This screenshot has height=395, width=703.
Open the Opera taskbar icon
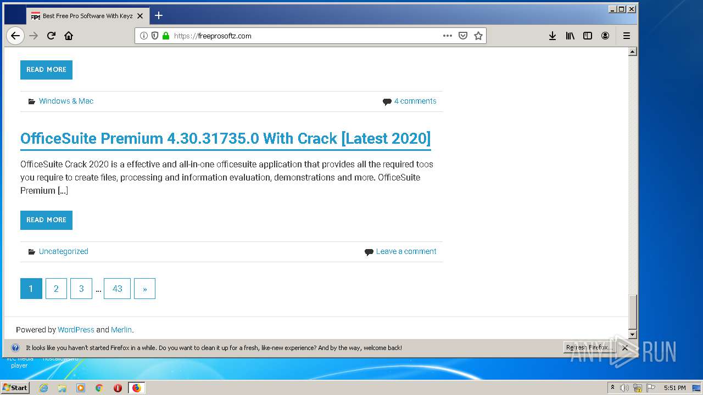(118, 388)
